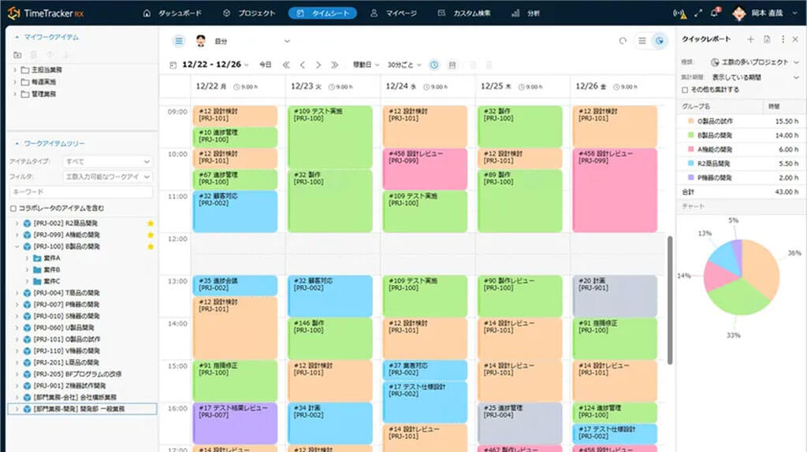Open the アイテムタイプ dropdown
This screenshot has width=807, height=452.
click(107, 161)
